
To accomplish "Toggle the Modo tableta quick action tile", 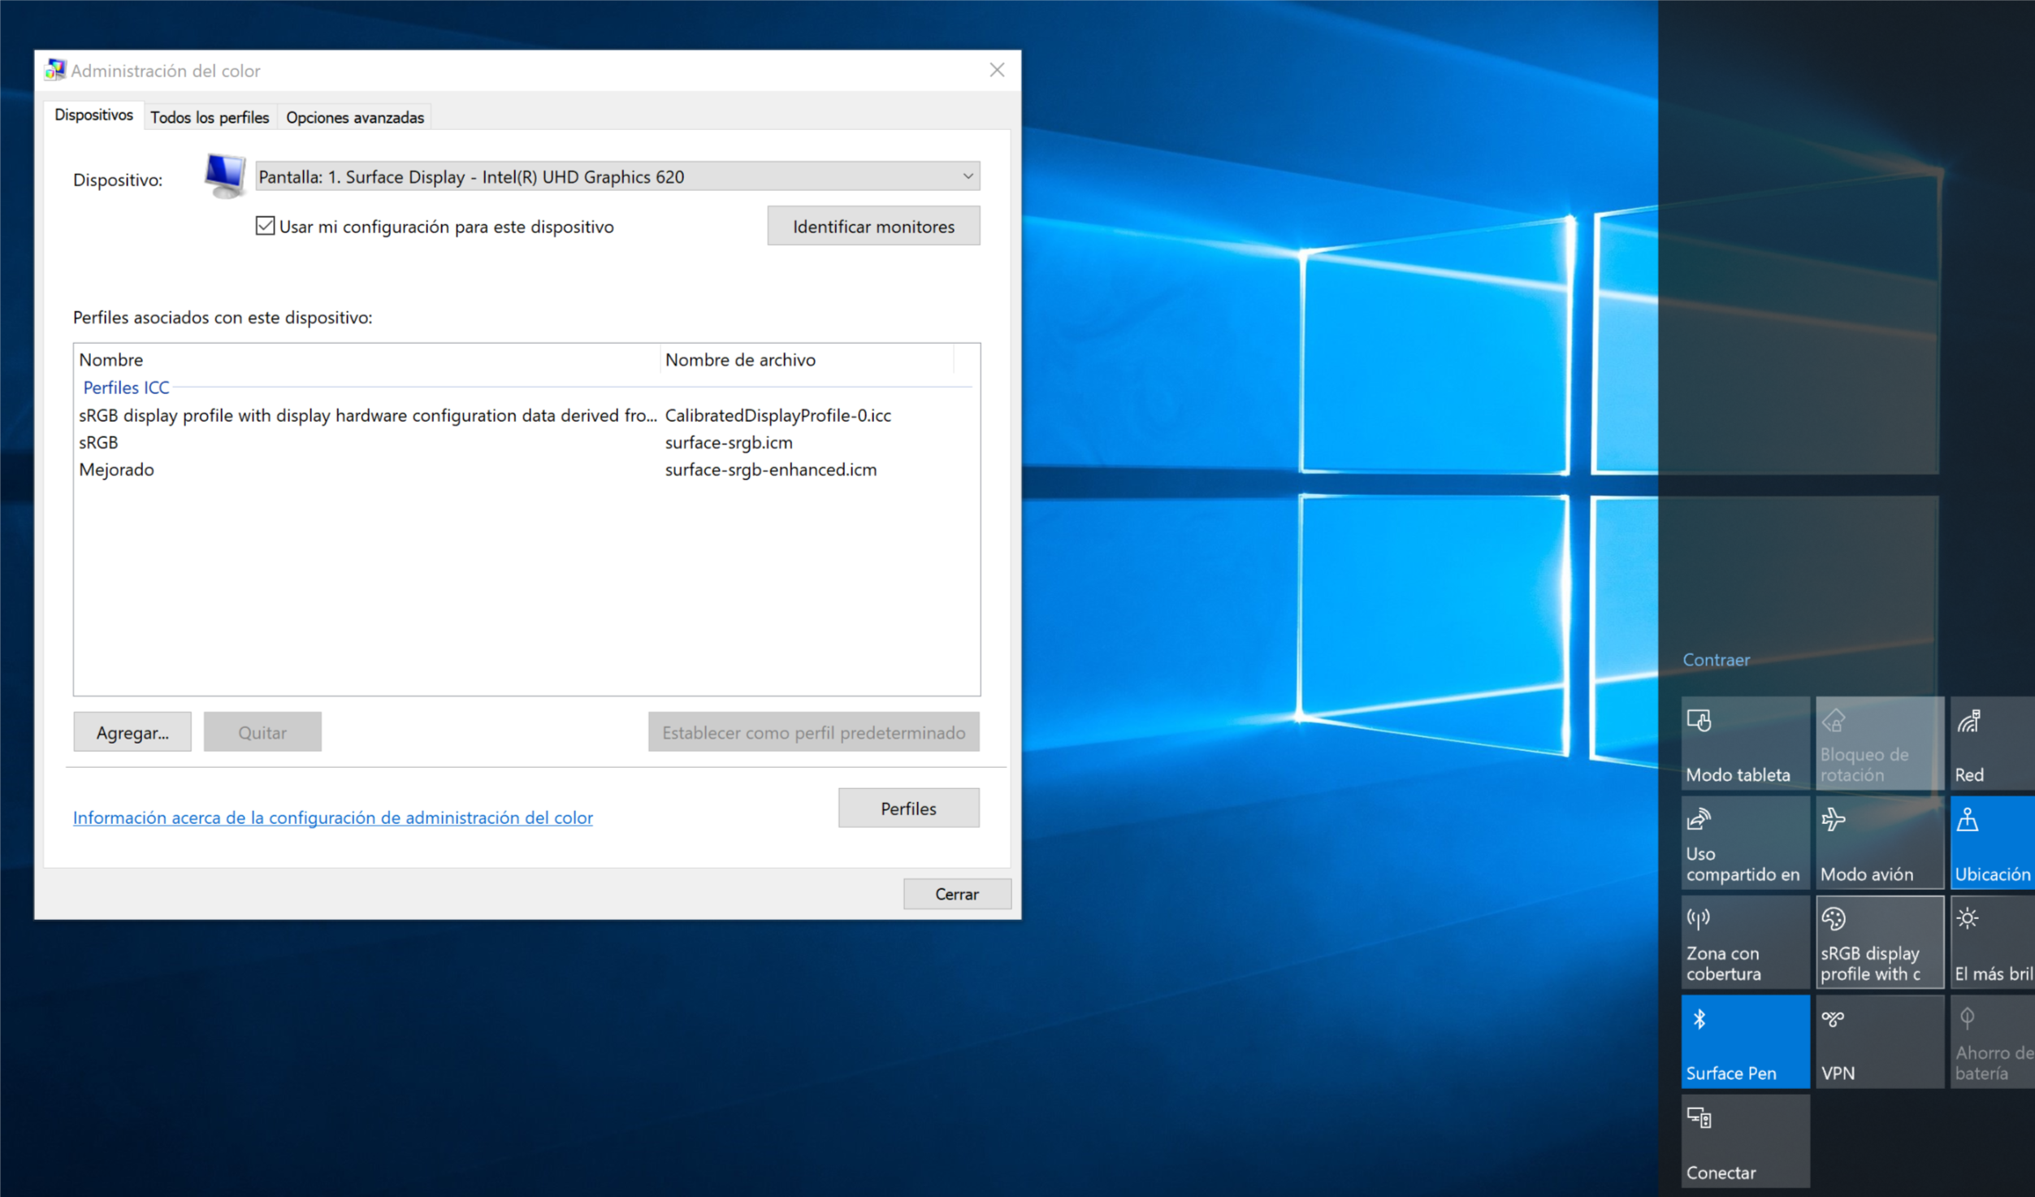I will (x=1745, y=743).
